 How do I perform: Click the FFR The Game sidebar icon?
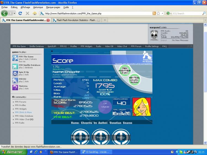point(15,58)
